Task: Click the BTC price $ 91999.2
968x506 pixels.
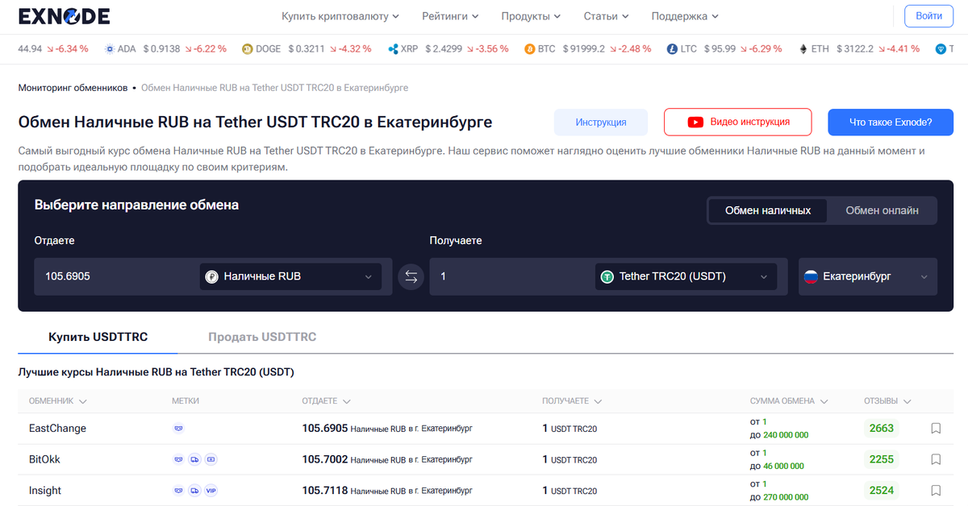Action: pyautogui.click(x=584, y=49)
